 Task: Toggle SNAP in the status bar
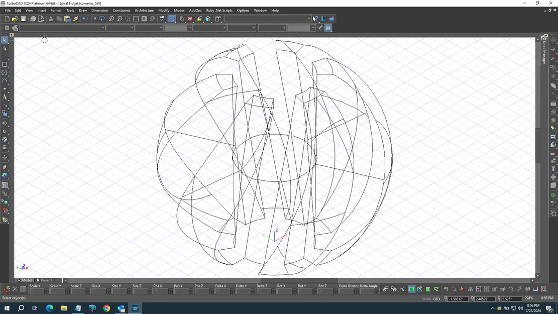(425, 298)
